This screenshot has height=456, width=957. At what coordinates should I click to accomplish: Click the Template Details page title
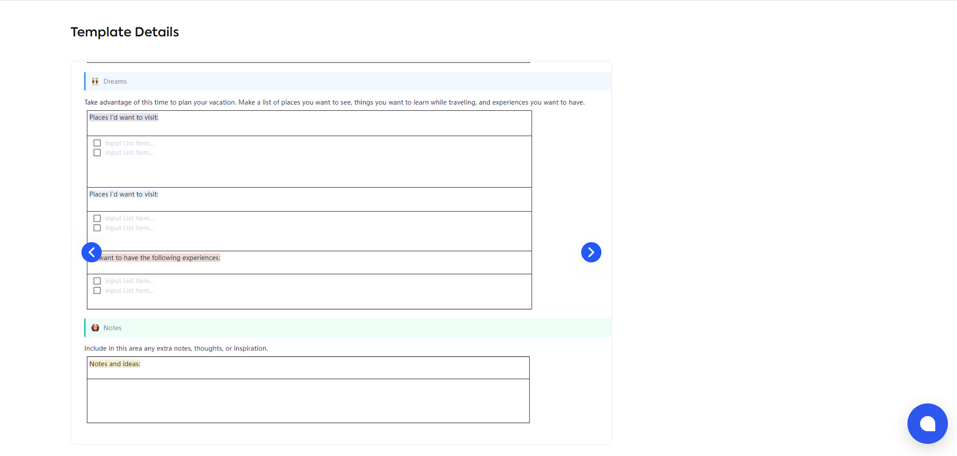(x=124, y=32)
